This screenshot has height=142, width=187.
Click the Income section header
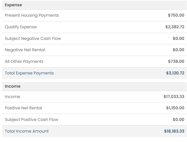pyautogui.click(x=13, y=86)
